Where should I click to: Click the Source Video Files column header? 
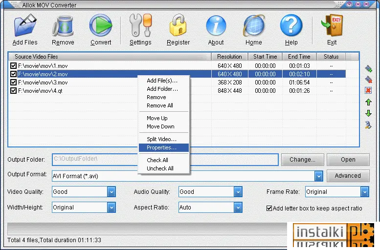pyautogui.click(x=110, y=56)
